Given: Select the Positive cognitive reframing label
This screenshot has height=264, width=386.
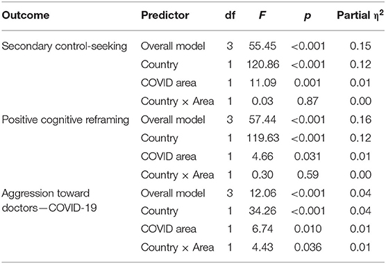Looking at the screenshot, I should 65,120.
